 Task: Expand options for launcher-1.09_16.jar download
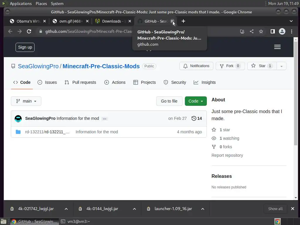coord(203,209)
